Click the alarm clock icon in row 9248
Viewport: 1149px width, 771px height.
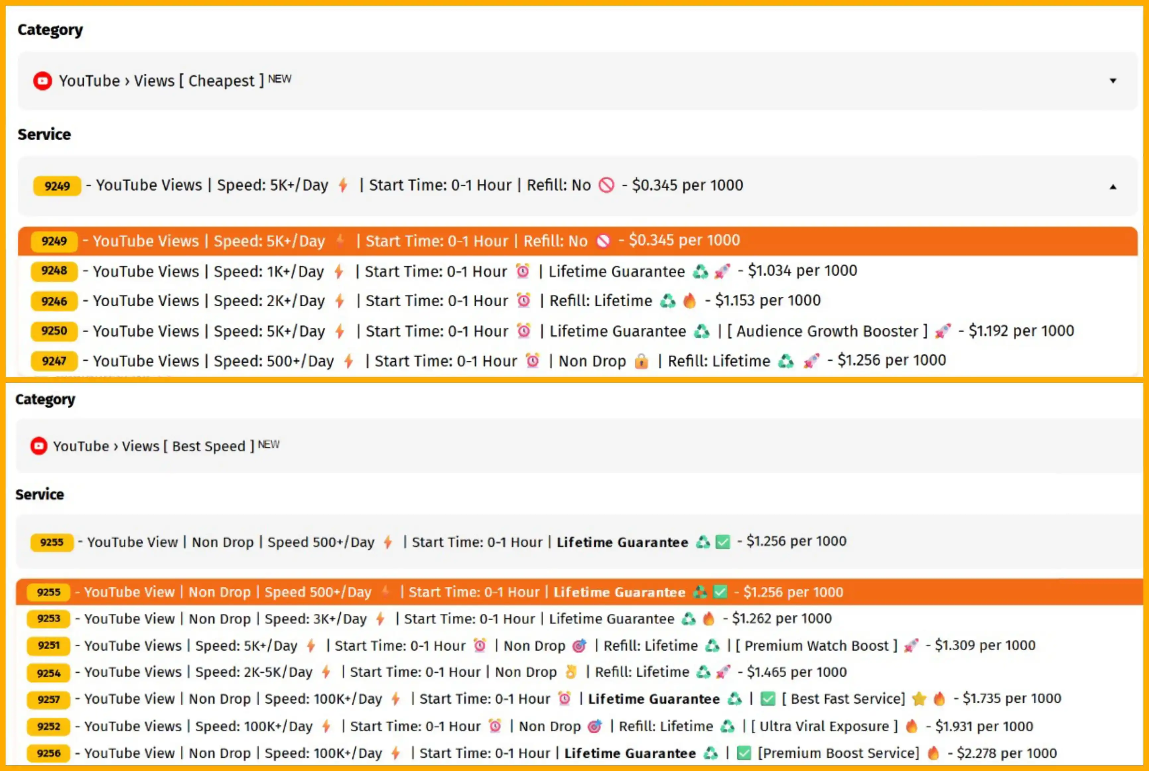(522, 271)
